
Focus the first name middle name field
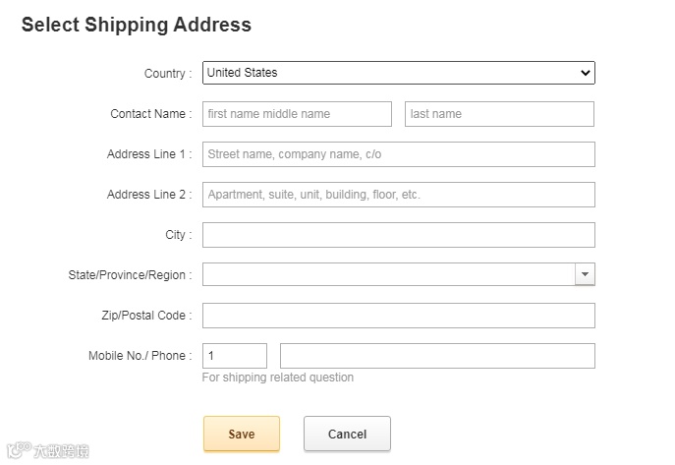tap(297, 114)
